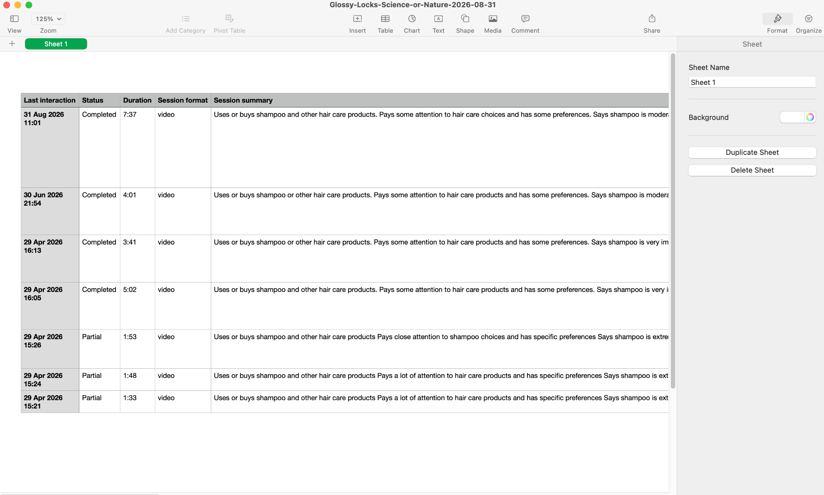Open the Chart picker icon
The image size is (824, 495).
412,19
